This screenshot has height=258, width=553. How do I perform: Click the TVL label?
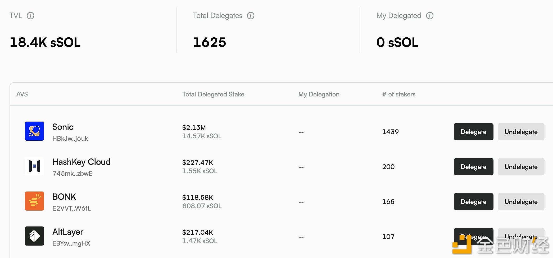(16, 16)
